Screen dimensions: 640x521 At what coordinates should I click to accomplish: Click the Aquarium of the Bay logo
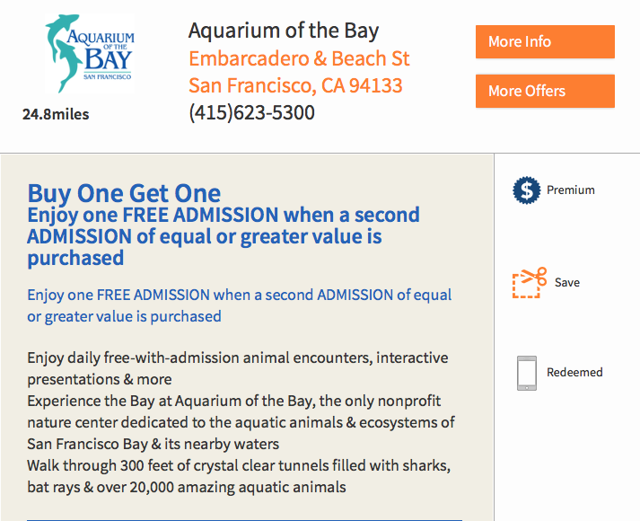click(90, 54)
